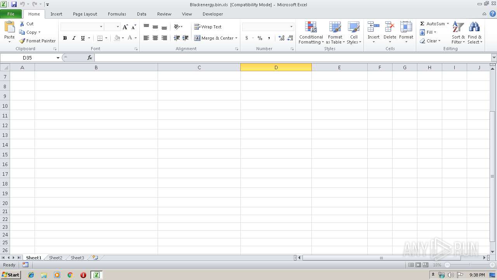
Task: Center cell text horizontally
Action: point(155,38)
